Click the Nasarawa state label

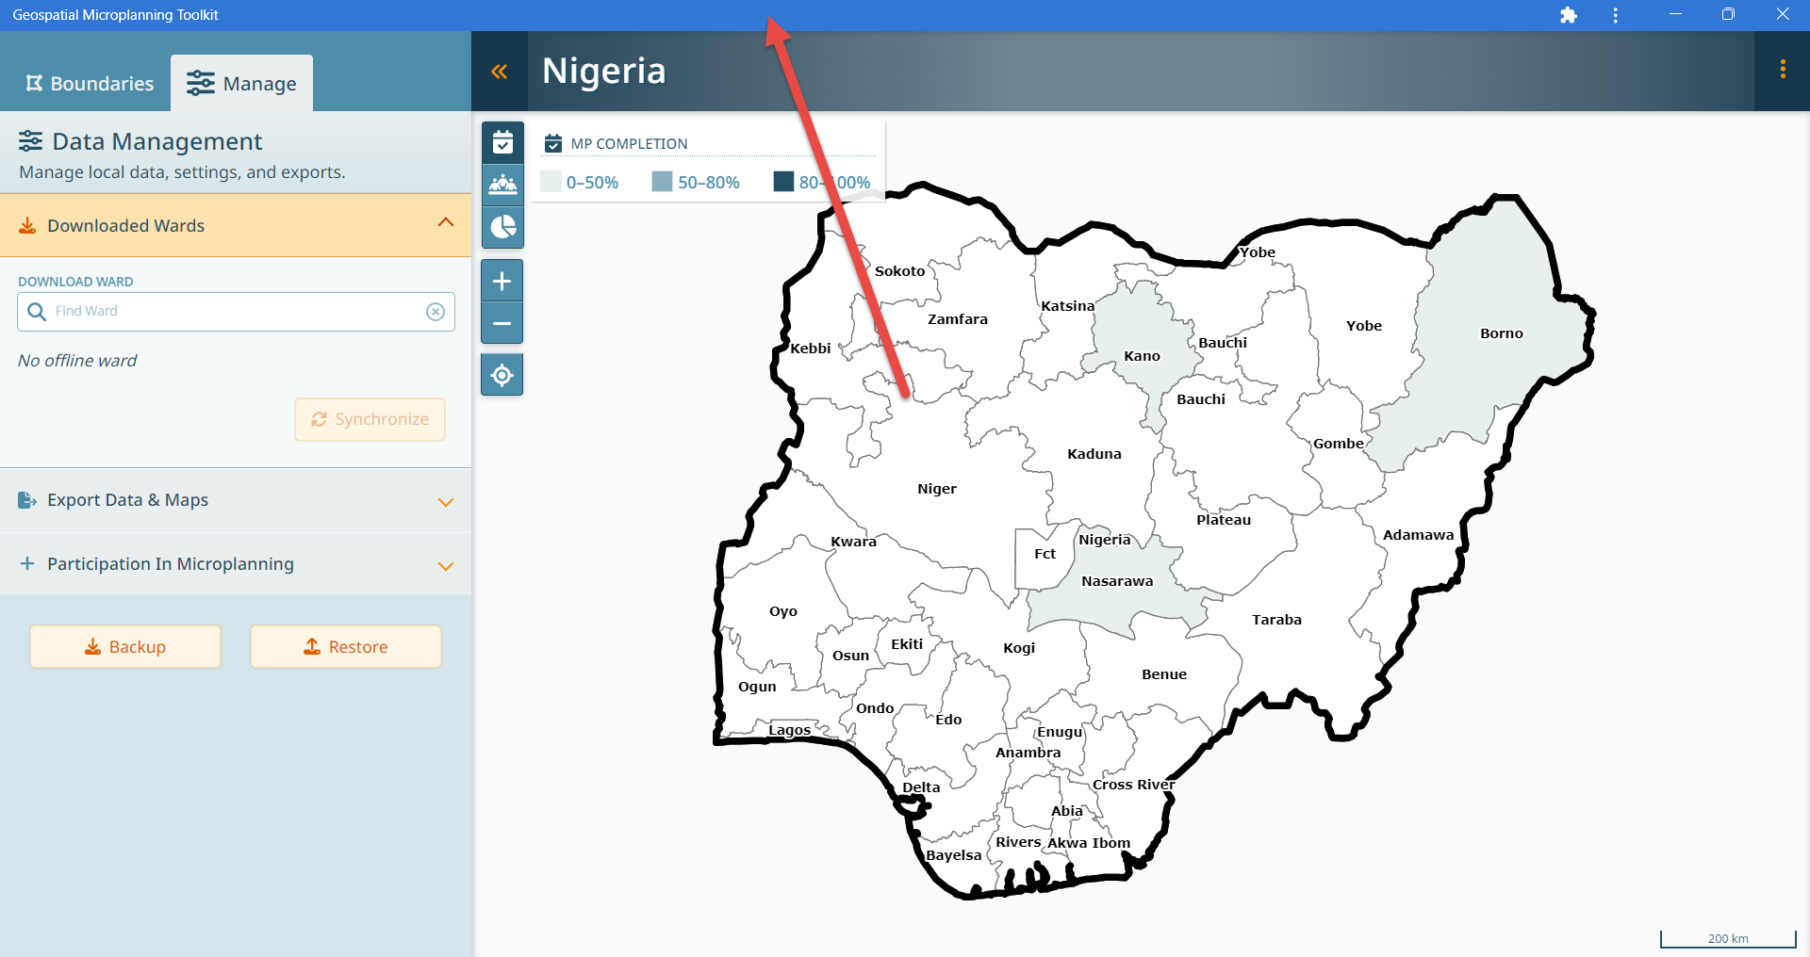coord(1117,581)
